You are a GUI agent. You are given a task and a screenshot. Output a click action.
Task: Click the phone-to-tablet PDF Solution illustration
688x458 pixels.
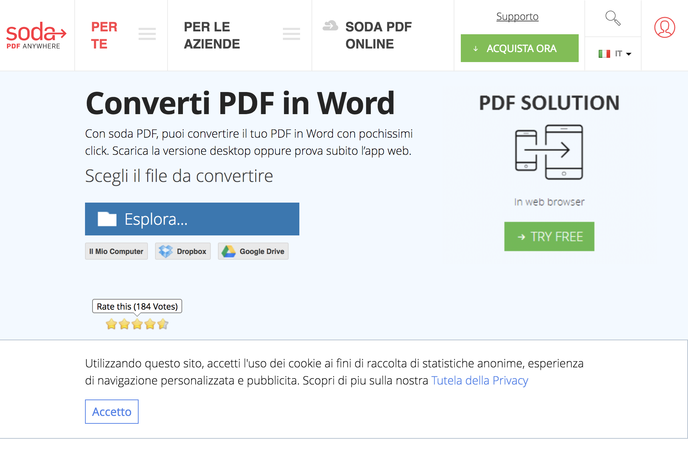point(549,152)
